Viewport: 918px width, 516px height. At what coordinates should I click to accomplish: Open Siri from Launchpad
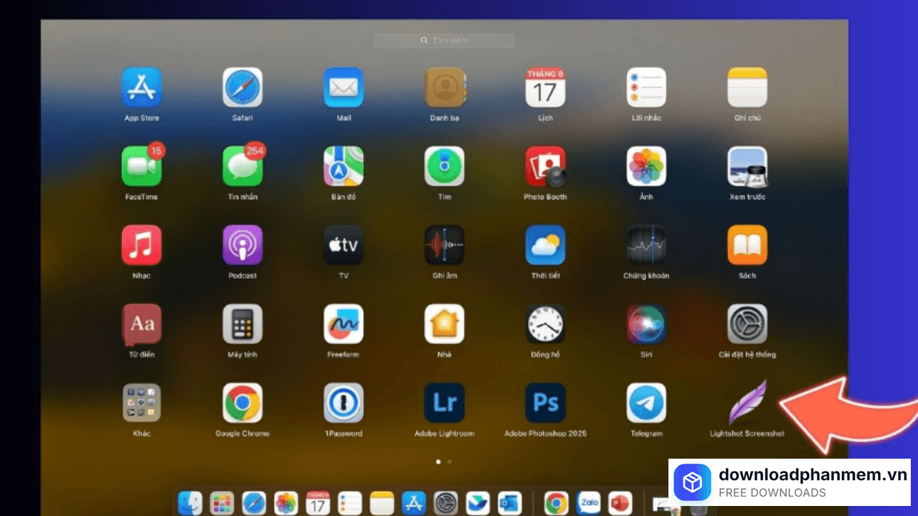tap(646, 324)
